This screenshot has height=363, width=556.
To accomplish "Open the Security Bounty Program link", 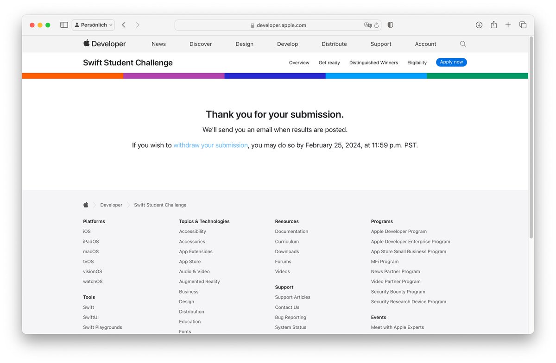I will (x=398, y=292).
